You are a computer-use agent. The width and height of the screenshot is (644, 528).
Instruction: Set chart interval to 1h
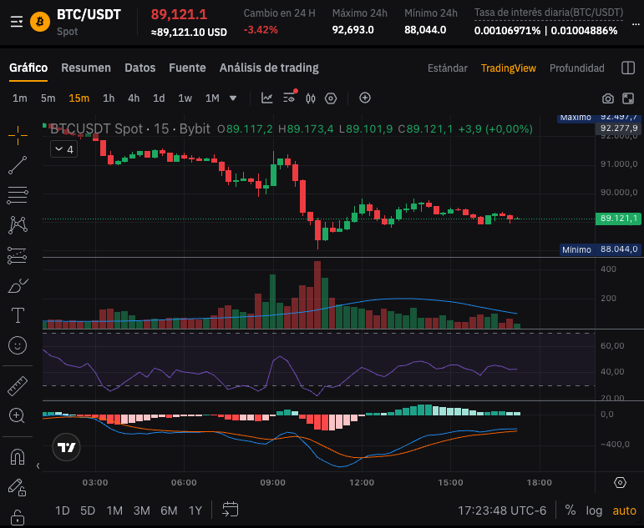pos(109,98)
